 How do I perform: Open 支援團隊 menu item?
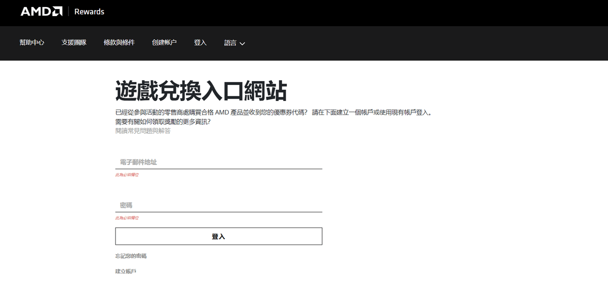[74, 43]
